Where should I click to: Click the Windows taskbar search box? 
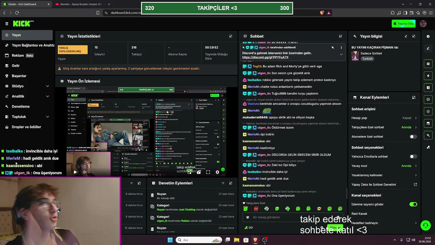click(x=199, y=240)
